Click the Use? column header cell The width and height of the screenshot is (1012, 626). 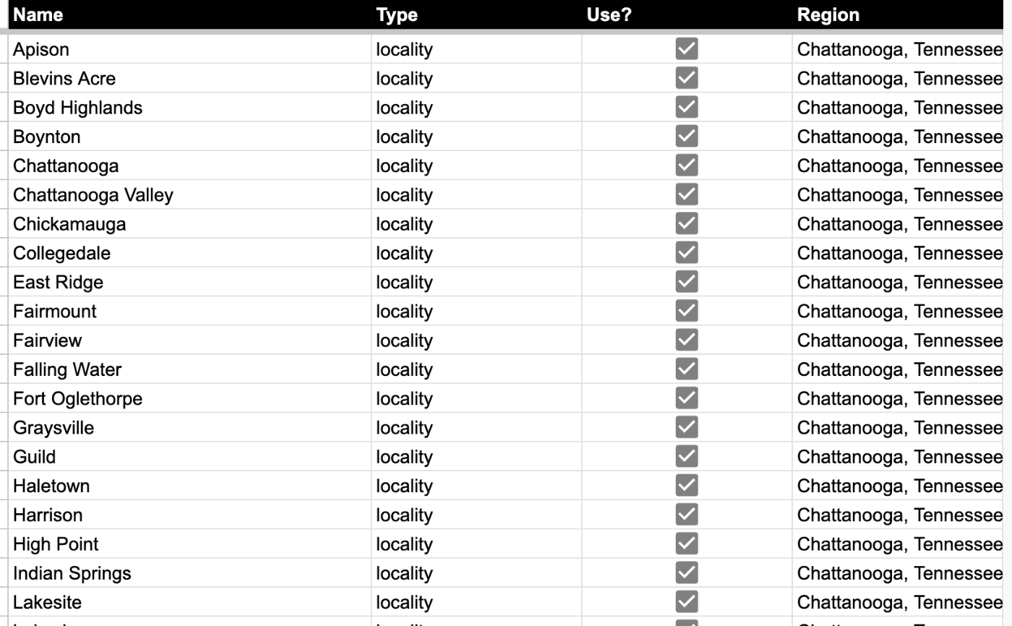(687, 14)
